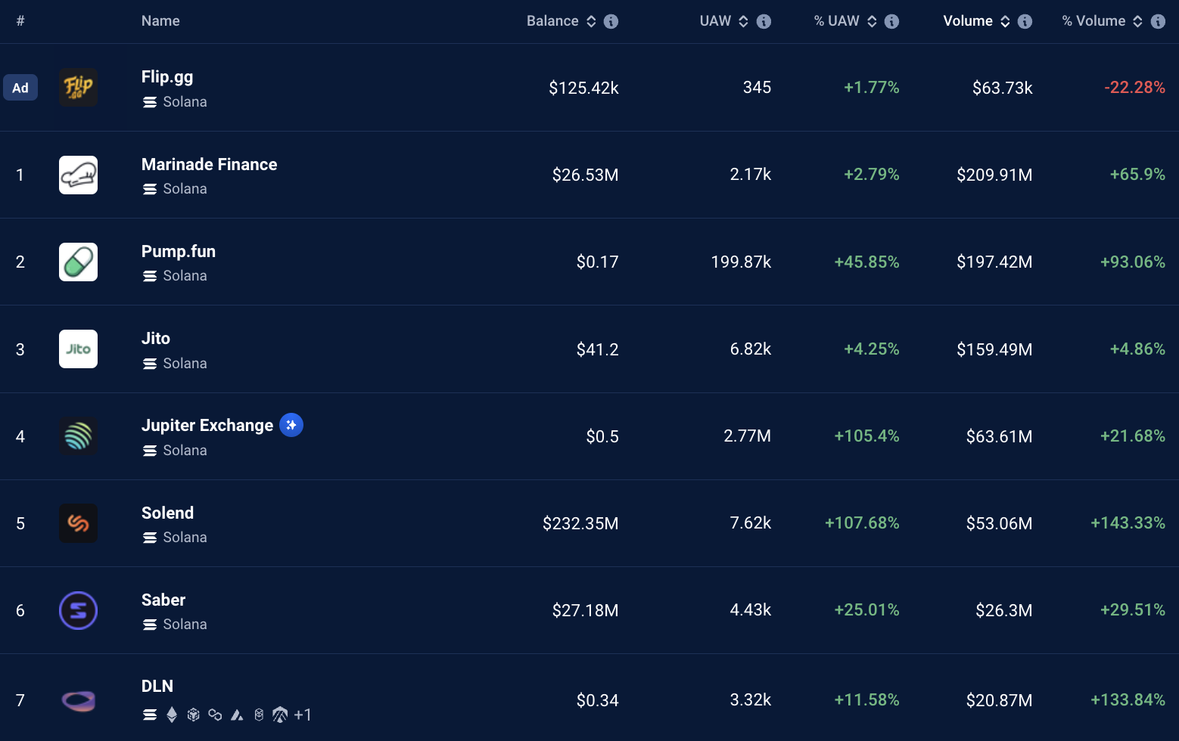Click the Jupiter Exchange verified badge
Viewport: 1179px width, 741px height.
click(291, 425)
